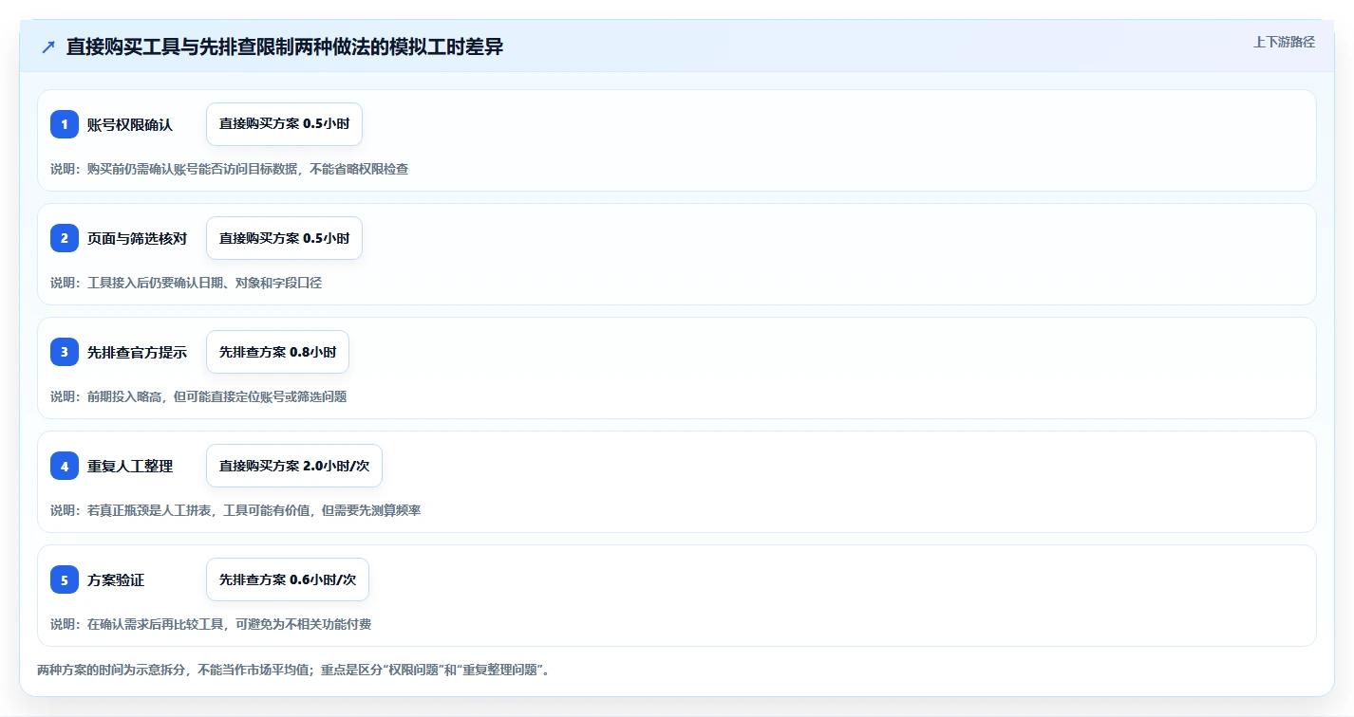Click the 页面与筛选核对 step title

tap(137, 238)
